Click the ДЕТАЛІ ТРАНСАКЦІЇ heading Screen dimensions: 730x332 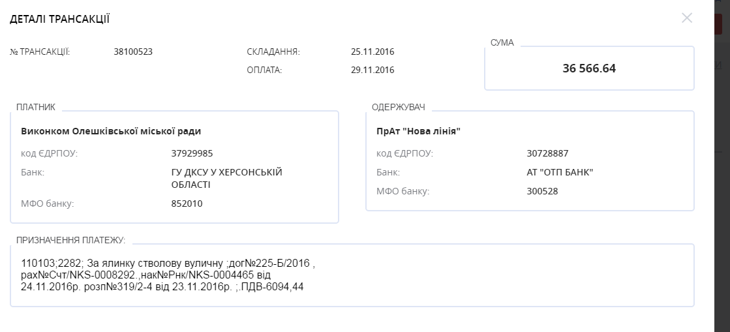coord(59,19)
